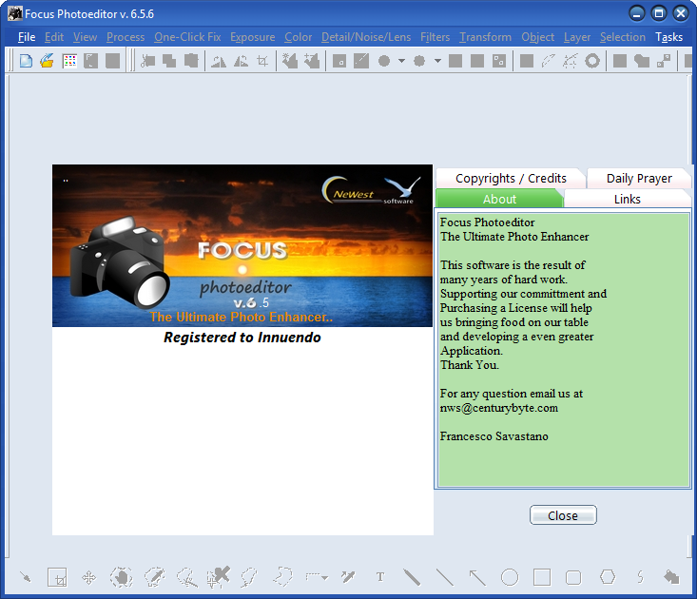Image resolution: width=697 pixels, height=599 pixels.
Task: Click 'Francesco Savastano' name in About text
Action: click(494, 436)
